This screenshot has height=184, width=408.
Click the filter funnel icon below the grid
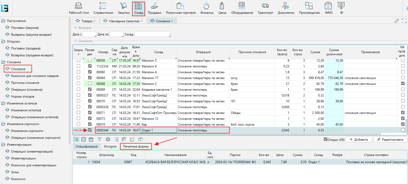click(99, 139)
